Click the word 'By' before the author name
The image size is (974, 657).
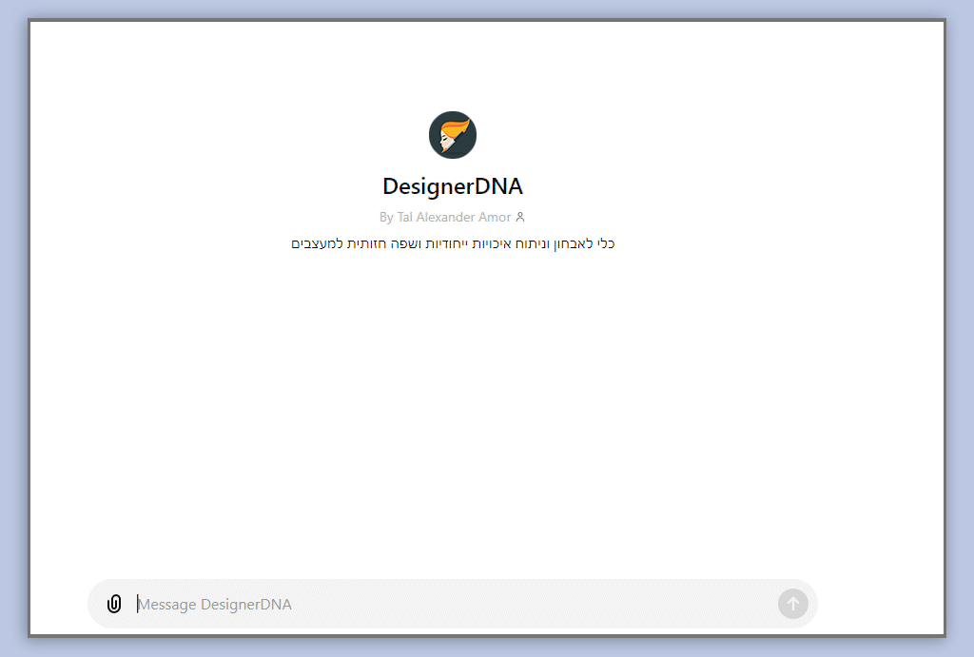pyautogui.click(x=386, y=217)
